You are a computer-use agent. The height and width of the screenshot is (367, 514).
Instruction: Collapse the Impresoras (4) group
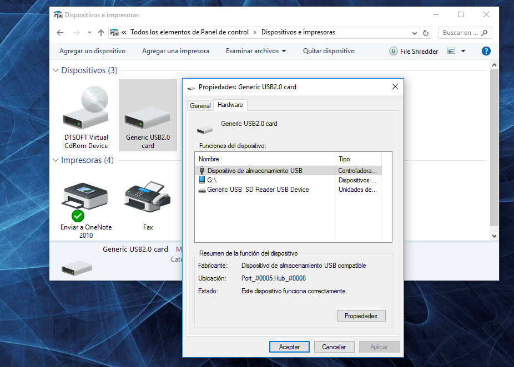pos(56,160)
